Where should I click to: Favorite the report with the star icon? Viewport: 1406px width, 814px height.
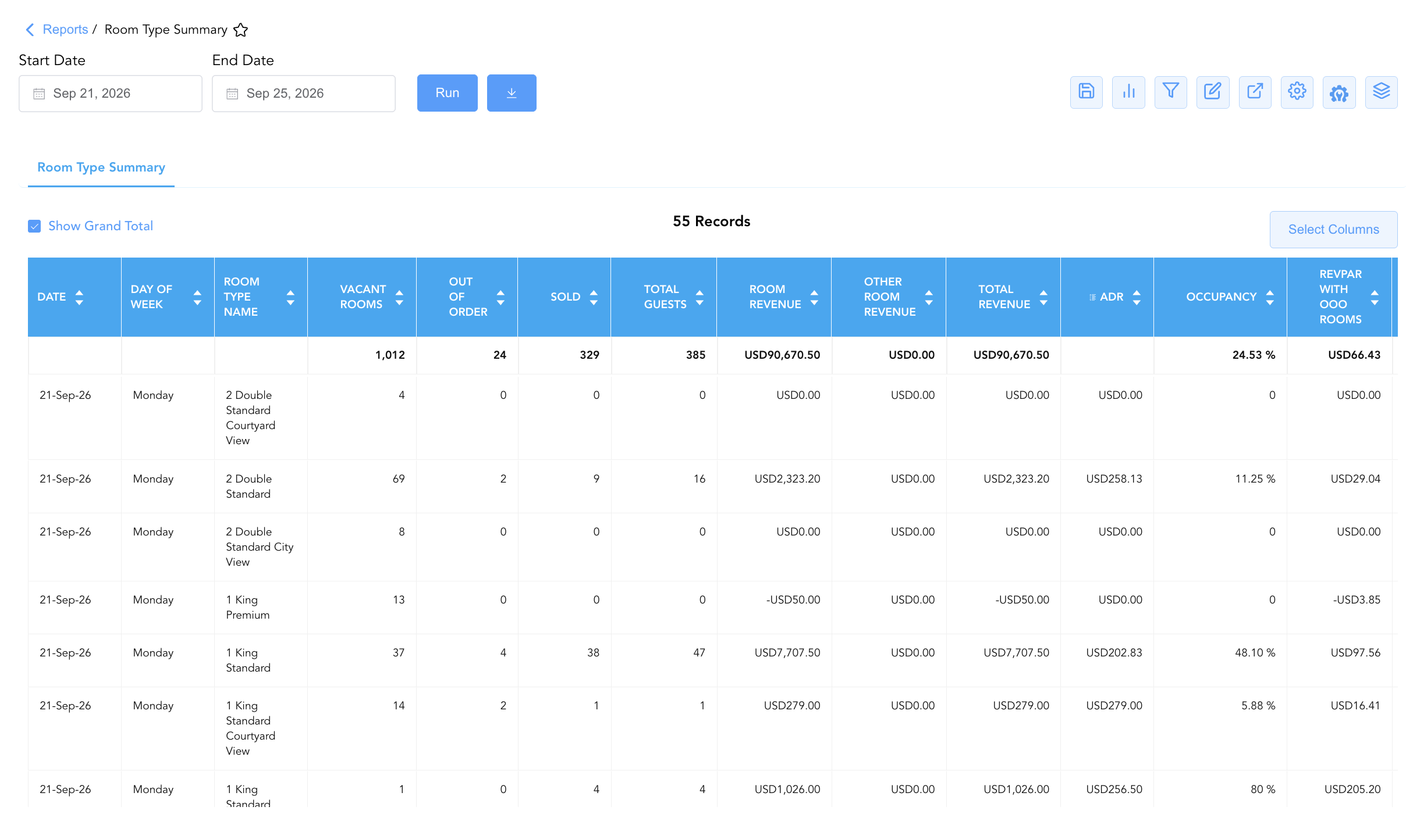240,30
